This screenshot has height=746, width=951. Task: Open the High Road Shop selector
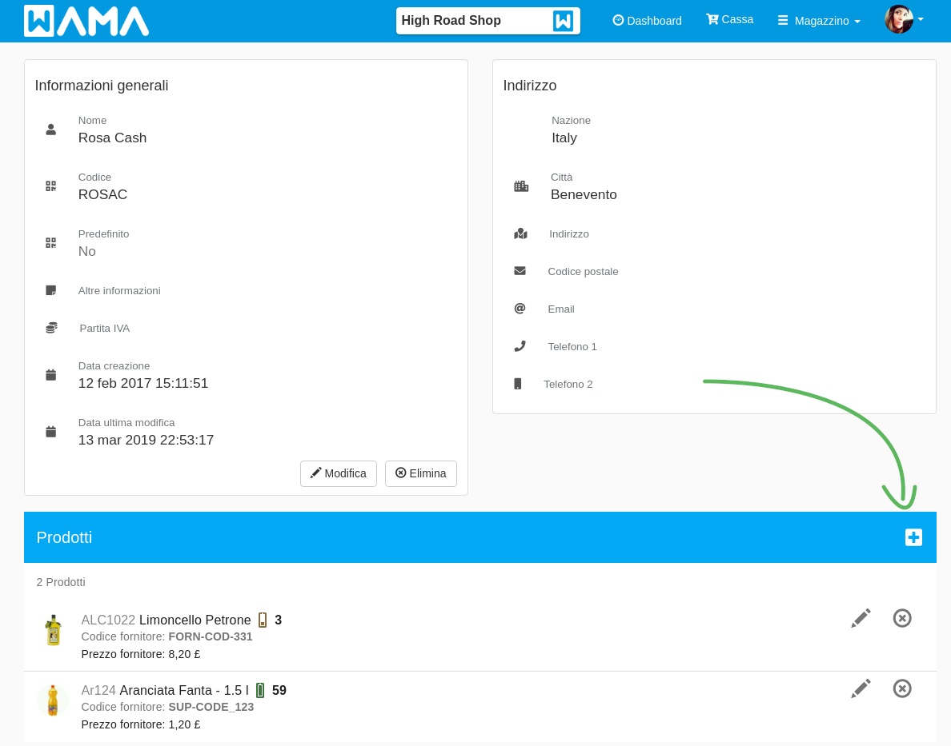488,21
